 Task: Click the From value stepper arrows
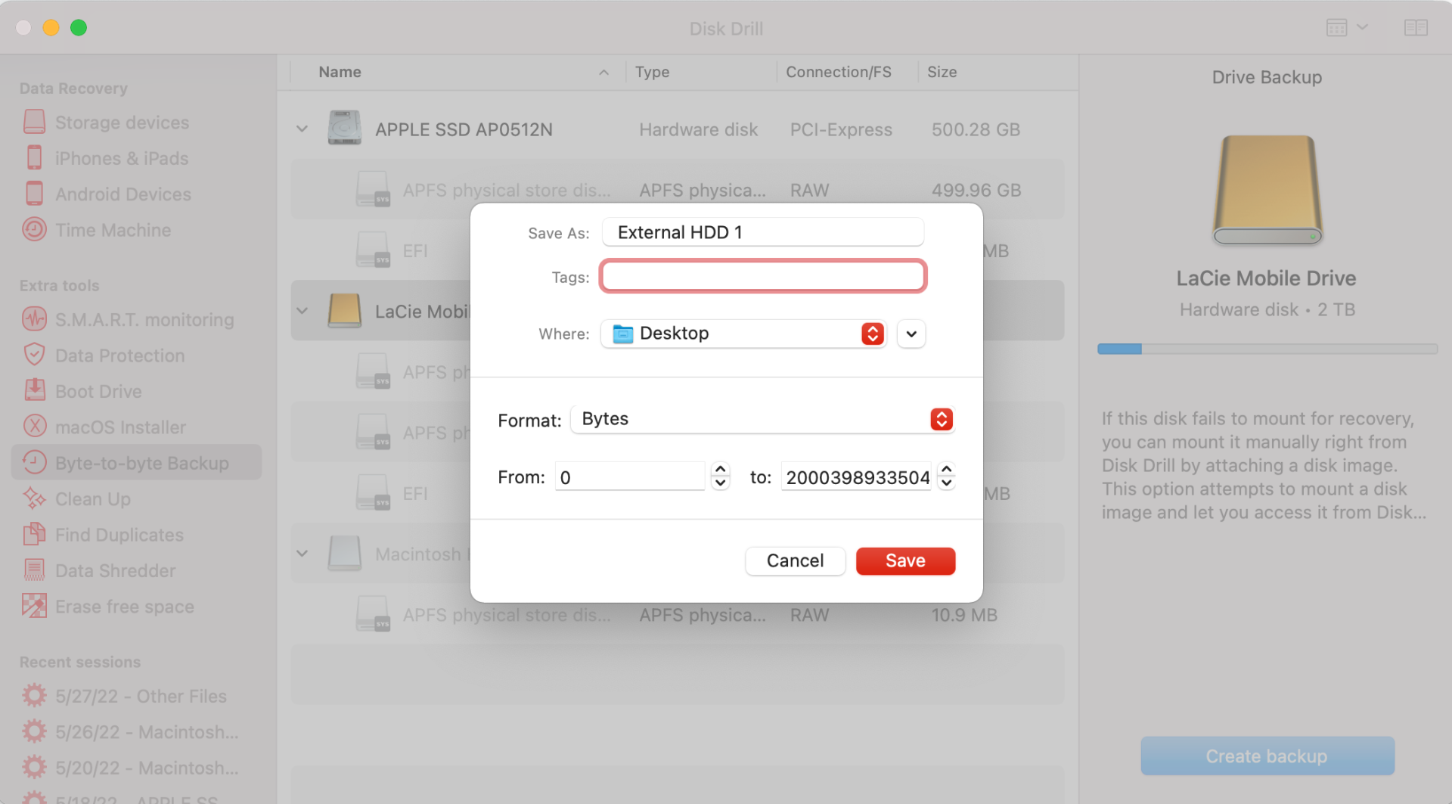(x=721, y=477)
